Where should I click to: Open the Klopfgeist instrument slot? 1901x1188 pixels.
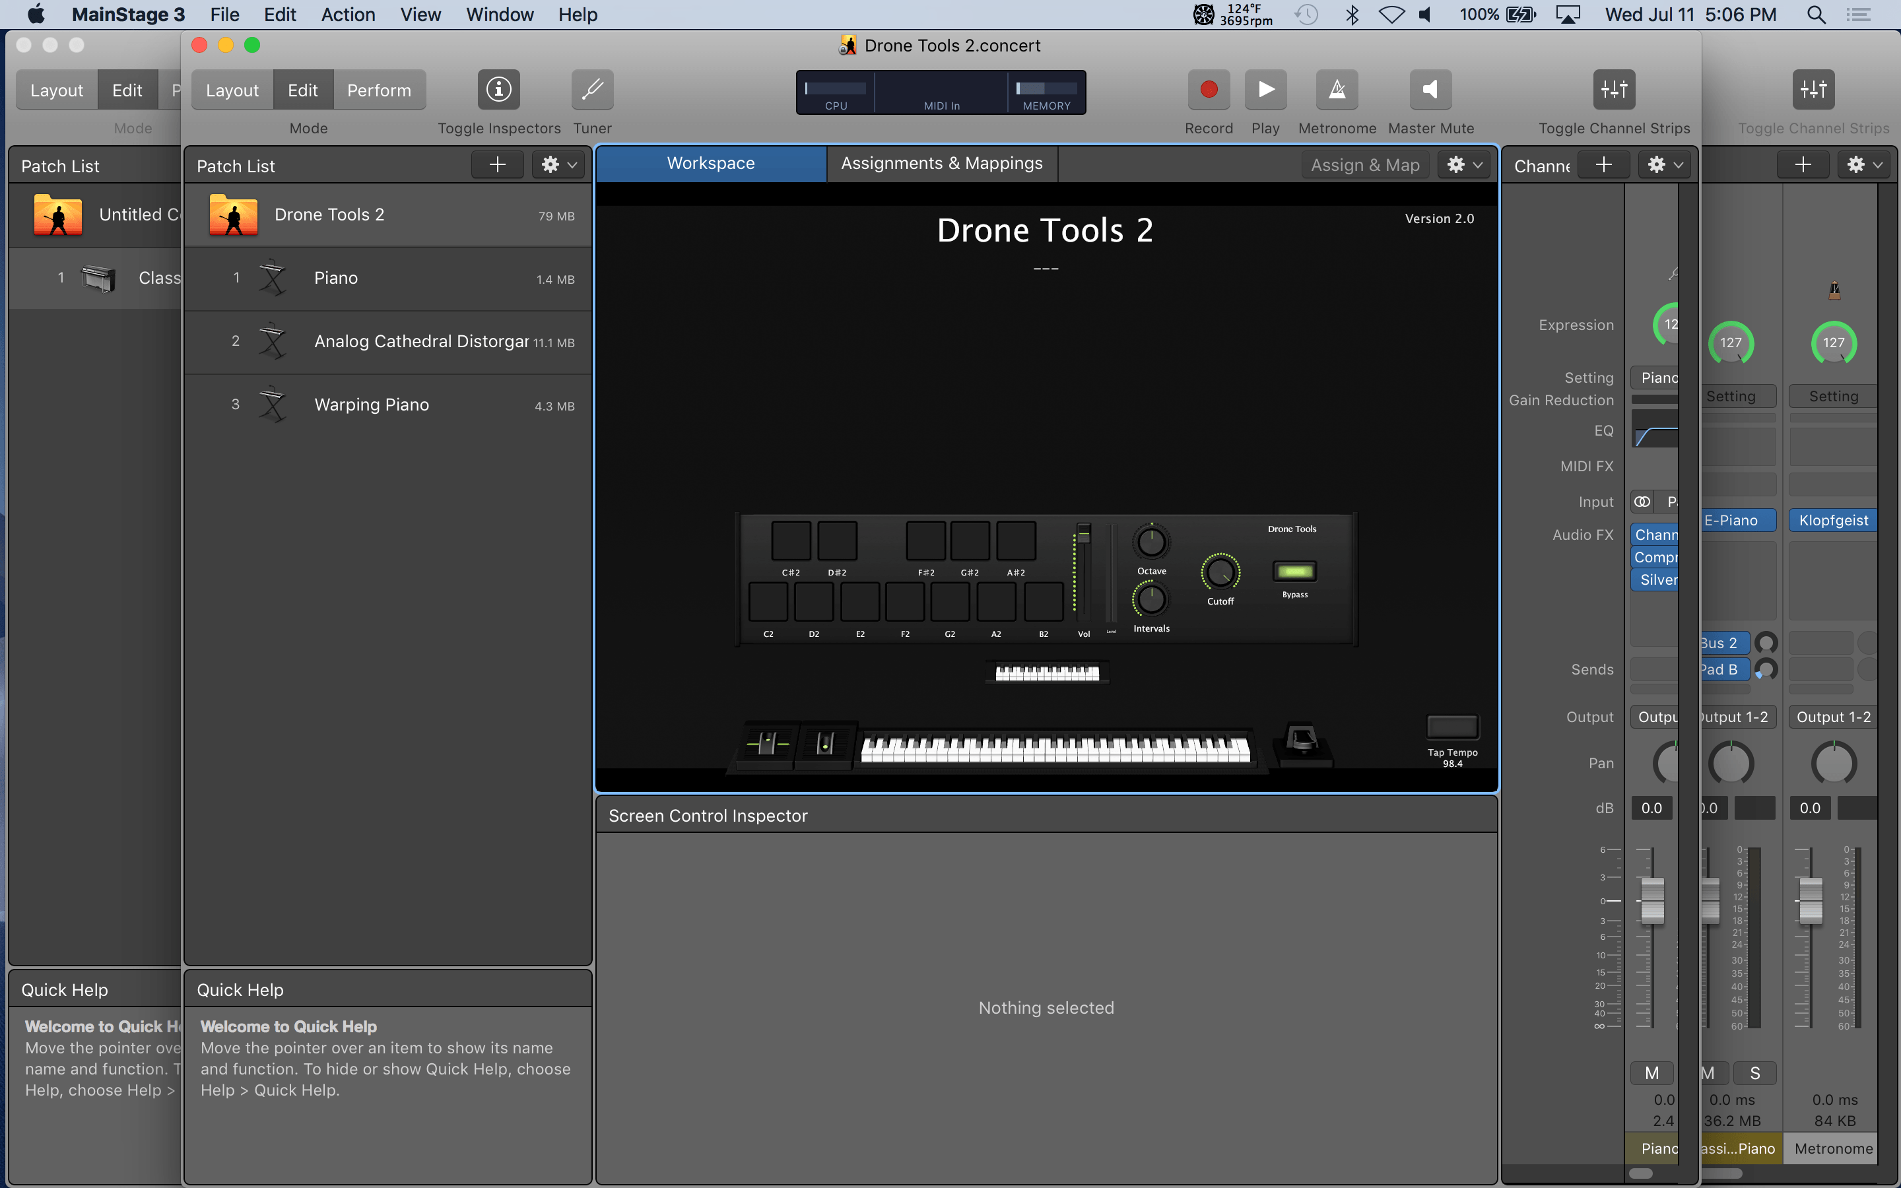[1834, 520]
